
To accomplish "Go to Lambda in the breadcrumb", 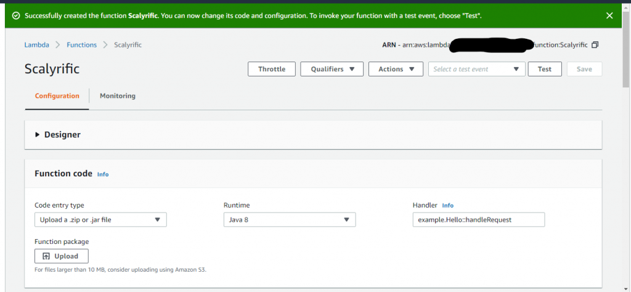I will pyautogui.click(x=36, y=45).
